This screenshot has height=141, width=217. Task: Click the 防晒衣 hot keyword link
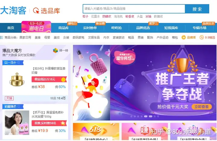coord(107,16)
